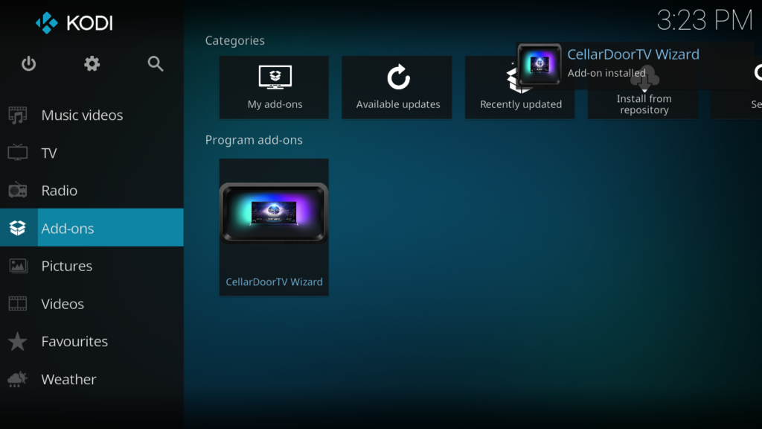The image size is (762, 429).
Task: Open the My add-ons category
Action: click(274, 87)
